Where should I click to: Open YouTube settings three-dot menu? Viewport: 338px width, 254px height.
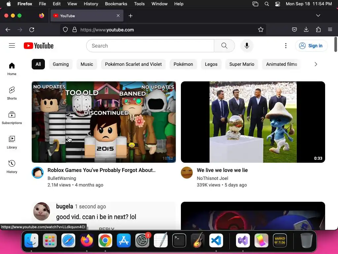click(286, 46)
